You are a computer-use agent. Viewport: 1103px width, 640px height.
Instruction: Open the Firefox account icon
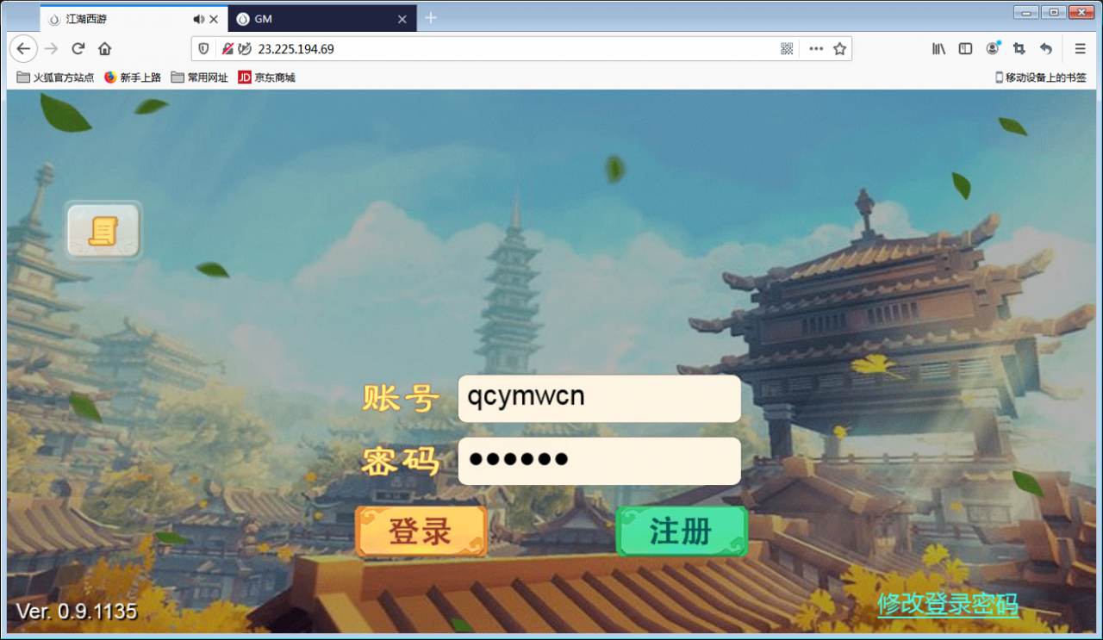992,49
